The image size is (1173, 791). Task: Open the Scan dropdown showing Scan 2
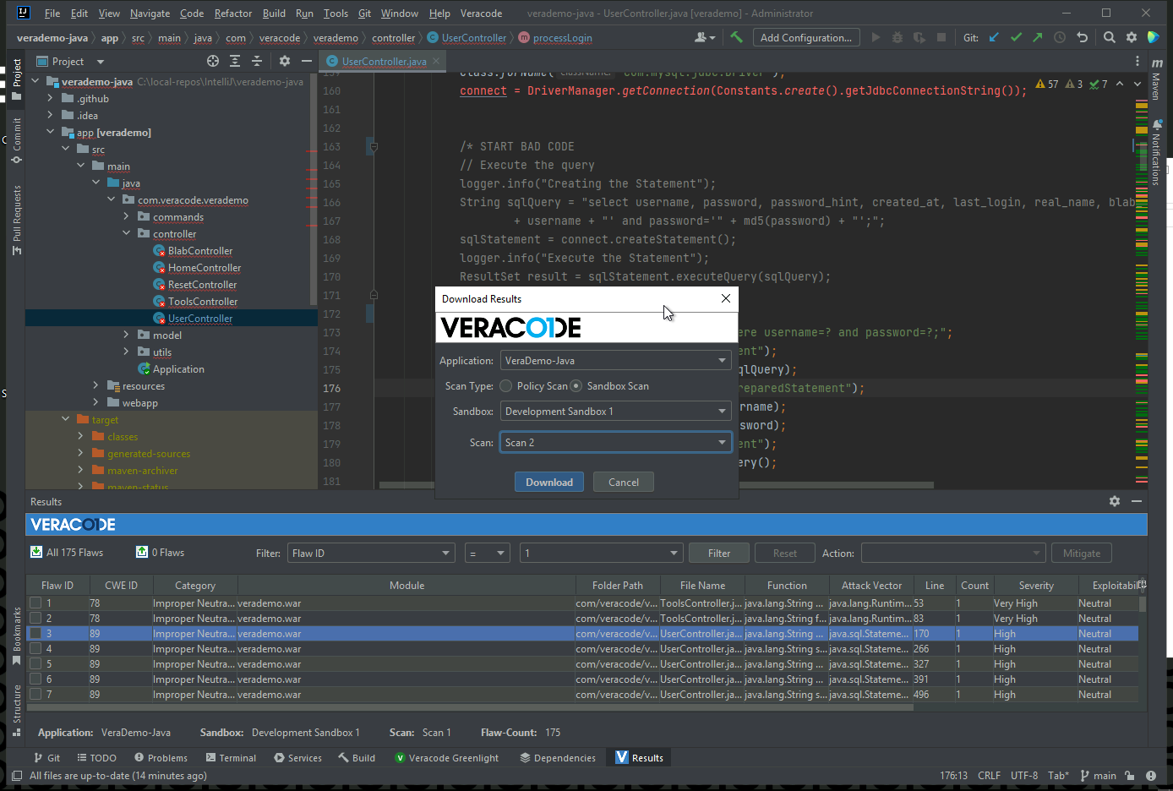coord(615,442)
